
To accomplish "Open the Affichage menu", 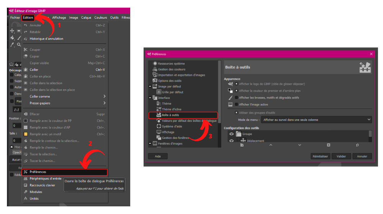I will (59, 18).
